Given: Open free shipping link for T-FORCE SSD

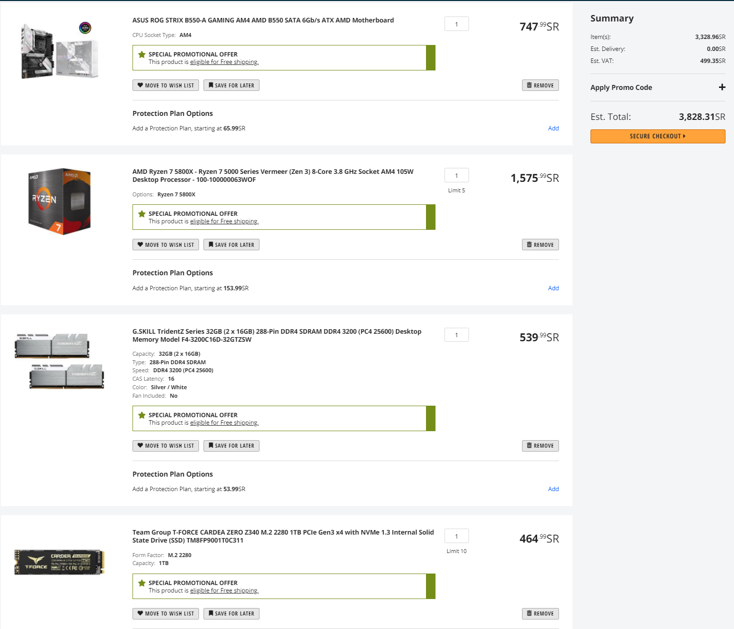Looking at the screenshot, I should click(224, 591).
